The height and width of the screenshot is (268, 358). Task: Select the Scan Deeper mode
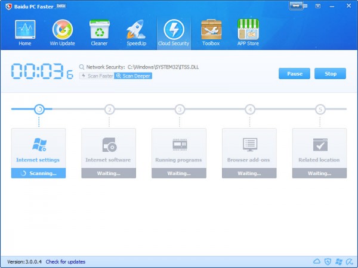click(133, 76)
